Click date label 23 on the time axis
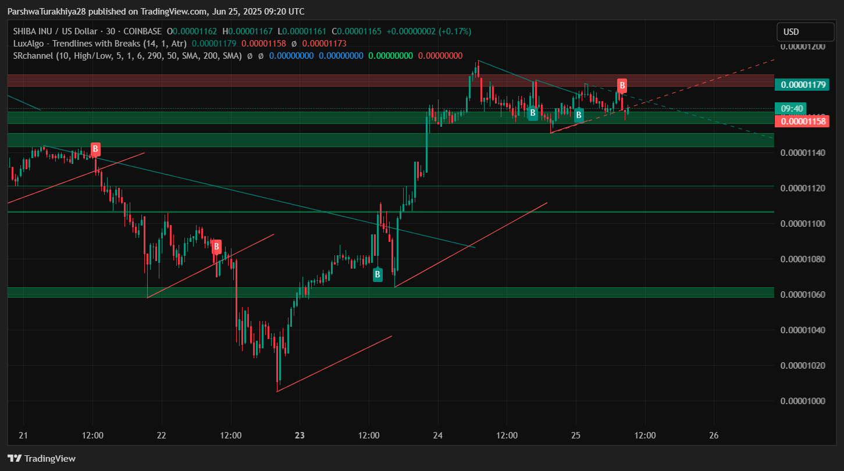Image resolution: width=844 pixels, height=471 pixels. [x=300, y=435]
